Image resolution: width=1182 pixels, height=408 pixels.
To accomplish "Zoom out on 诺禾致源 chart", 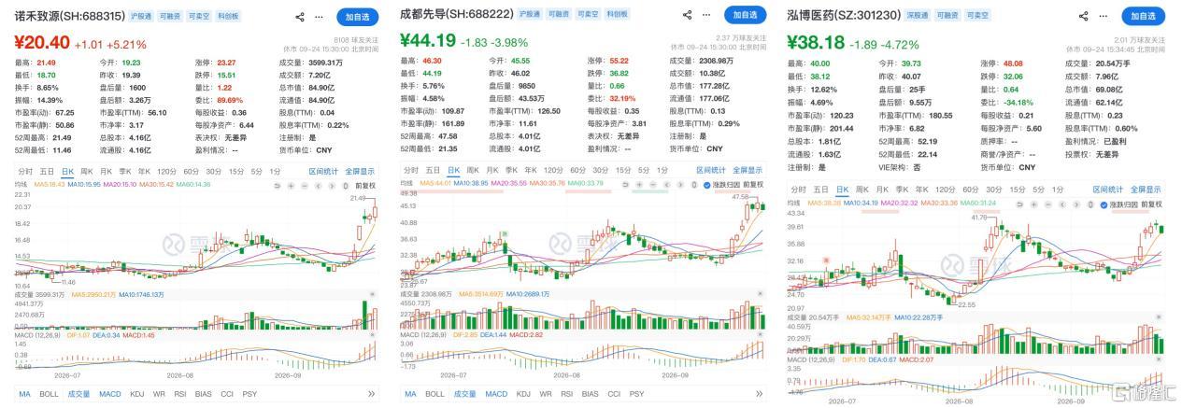I will [x=305, y=186].
